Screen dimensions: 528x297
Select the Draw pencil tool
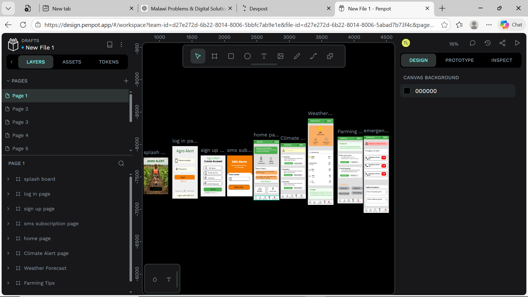coord(297,56)
